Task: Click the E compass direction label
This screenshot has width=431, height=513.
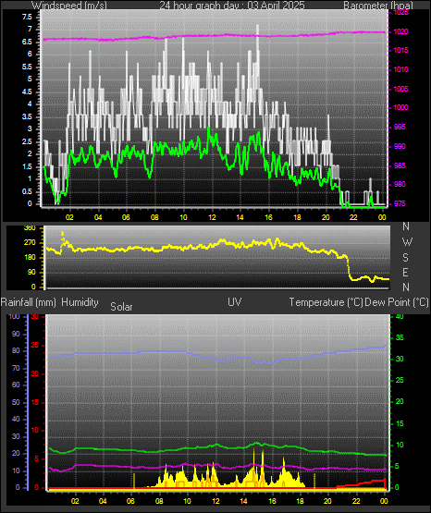Action: pos(405,272)
